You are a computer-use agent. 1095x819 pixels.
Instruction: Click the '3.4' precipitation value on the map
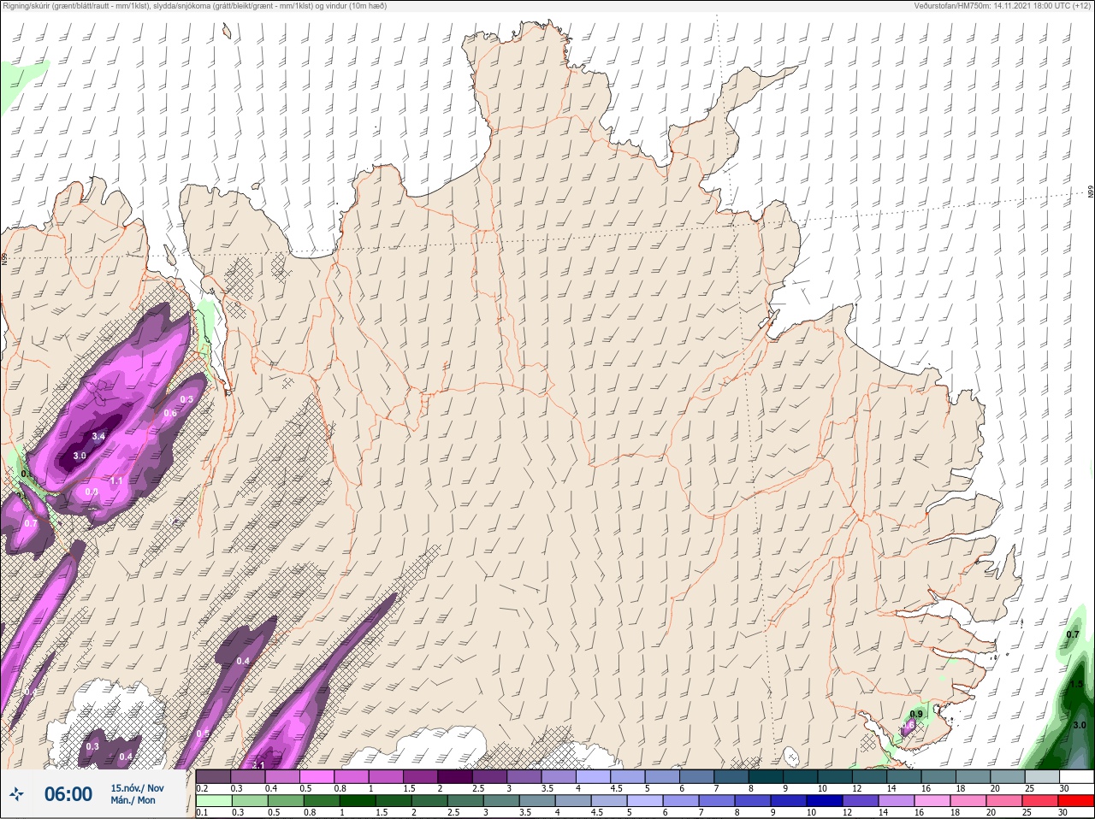click(x=98, y=437)
